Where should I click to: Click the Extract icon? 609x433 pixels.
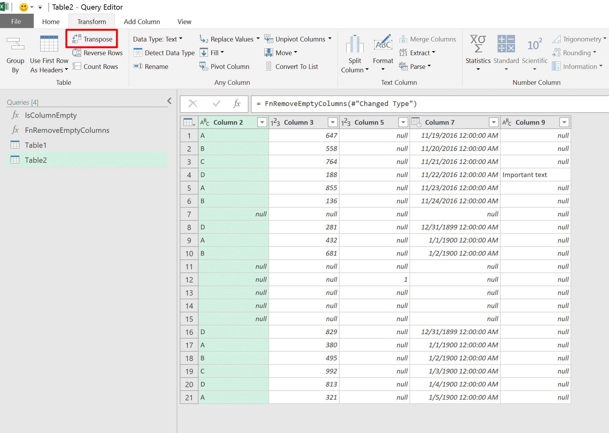pos(403,53)
